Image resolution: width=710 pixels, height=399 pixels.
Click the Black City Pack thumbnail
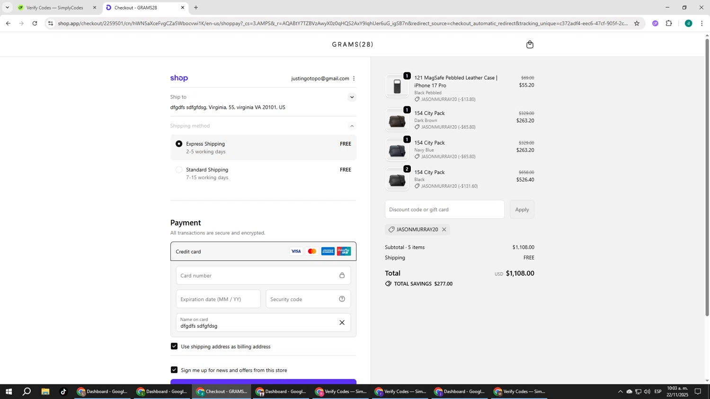397,179
